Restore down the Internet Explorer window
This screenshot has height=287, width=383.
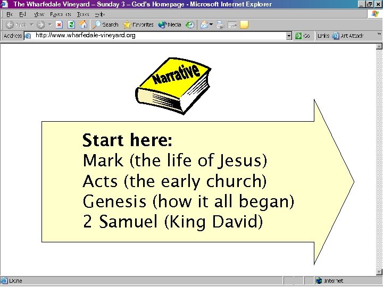pyautogui.click(x=369, y=4)
